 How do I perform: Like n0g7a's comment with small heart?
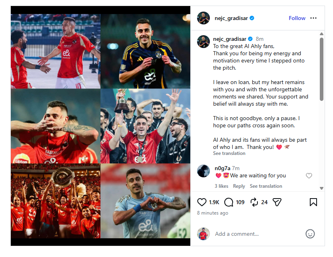pyautogui.click(x=309, y=176)
